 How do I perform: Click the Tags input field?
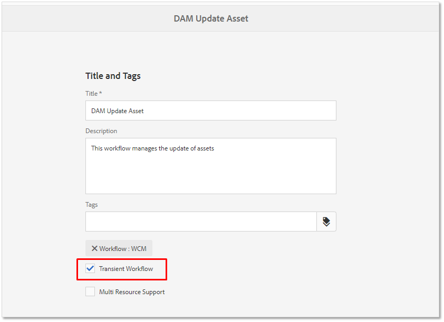point(201,222)
